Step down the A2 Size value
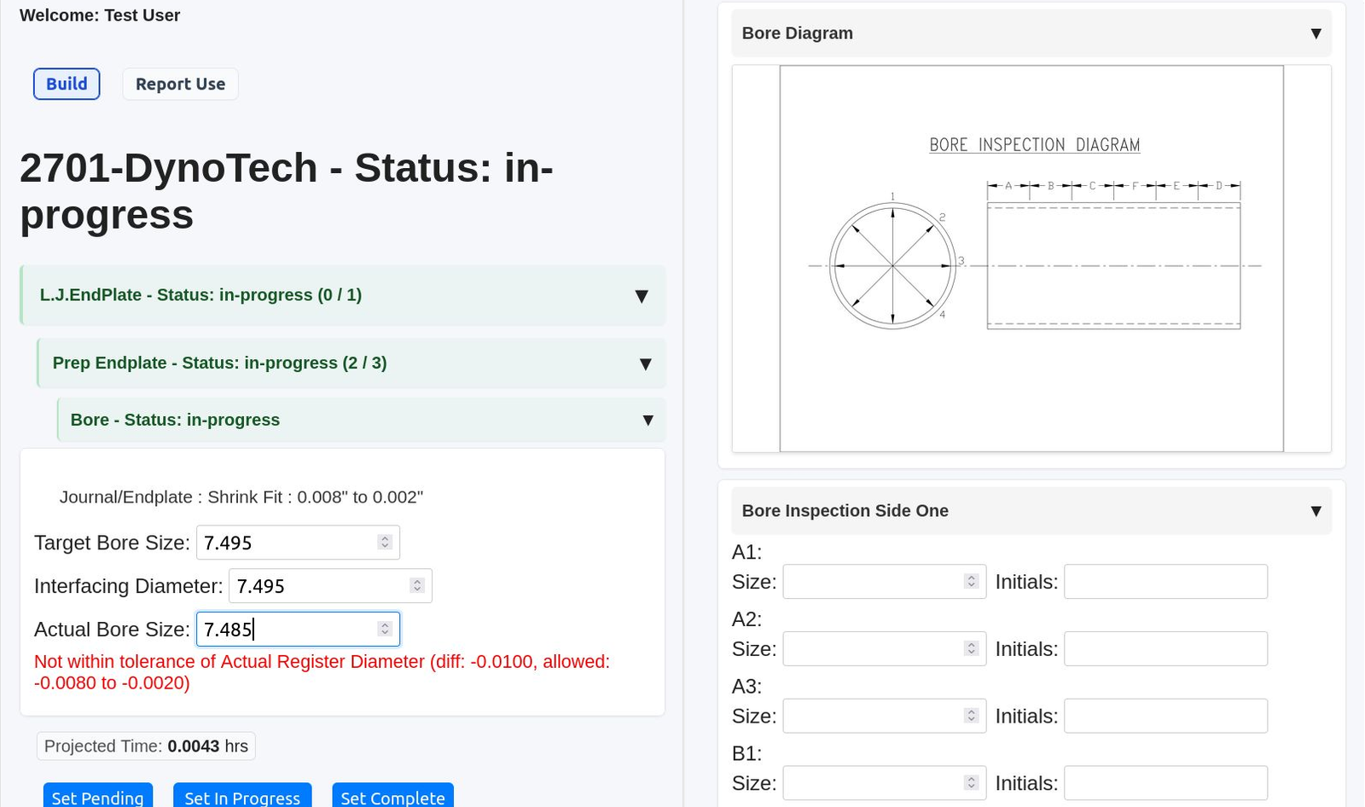Viewport: 1365px width, 807px height. pyautogui.click(x=970, y=653)
